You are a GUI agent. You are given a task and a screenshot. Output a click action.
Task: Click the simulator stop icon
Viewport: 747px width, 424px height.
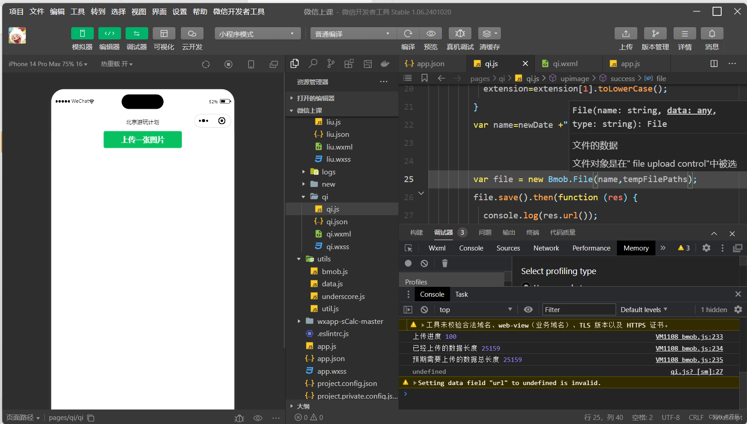[x=228, y=64]
